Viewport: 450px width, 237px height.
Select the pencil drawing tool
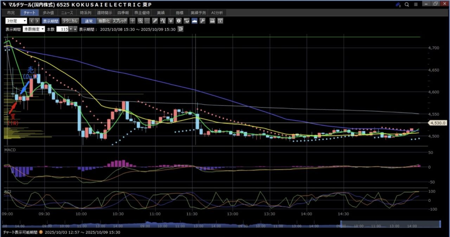point(155,21)
